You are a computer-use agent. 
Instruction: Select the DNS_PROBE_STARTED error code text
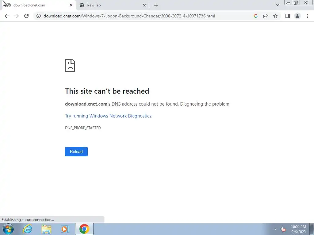83,128
